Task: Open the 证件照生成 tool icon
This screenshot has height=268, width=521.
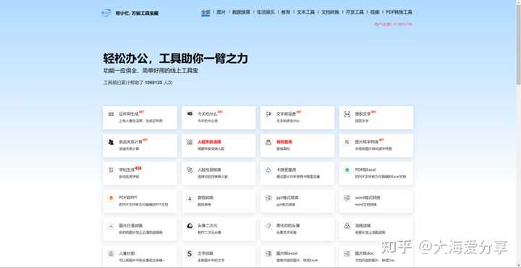Action: (111, 114)
